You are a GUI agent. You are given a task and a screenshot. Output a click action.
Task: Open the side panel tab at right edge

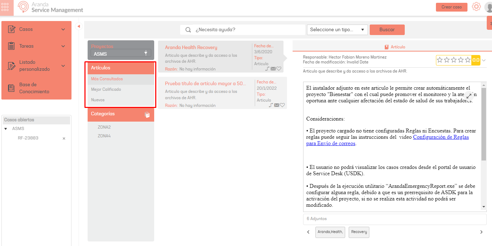(490, 23)
